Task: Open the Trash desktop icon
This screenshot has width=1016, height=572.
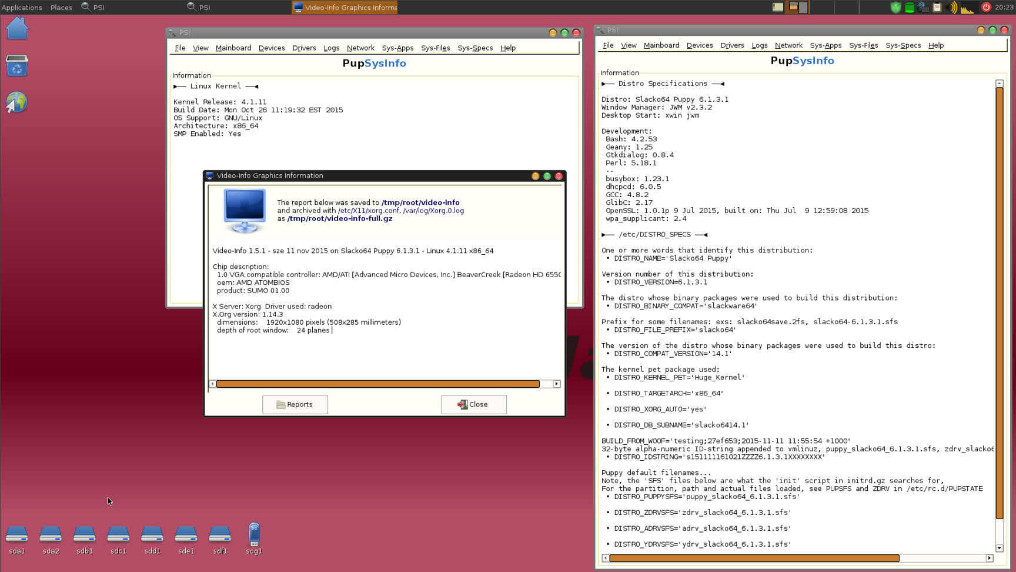Action: [16, 66]
